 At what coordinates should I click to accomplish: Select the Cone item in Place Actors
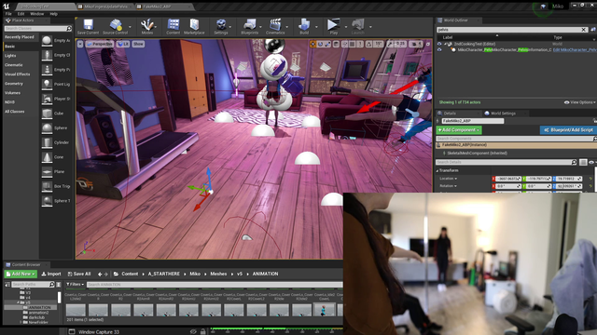tap(56, 157)
